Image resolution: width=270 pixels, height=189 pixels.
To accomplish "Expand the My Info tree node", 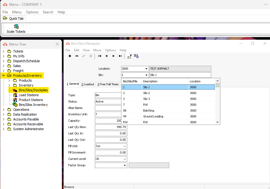I will (x=3, y=56).
